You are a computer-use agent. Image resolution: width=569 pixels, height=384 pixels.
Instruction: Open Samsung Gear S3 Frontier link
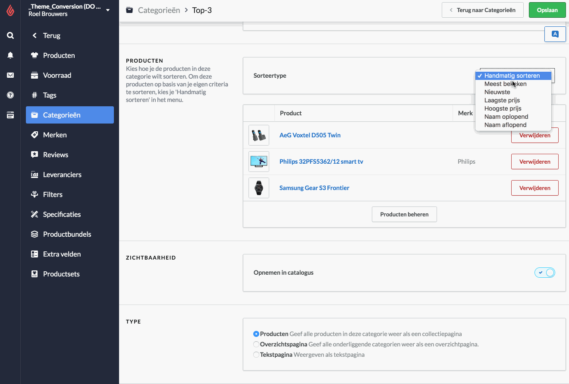coord(314,188)
